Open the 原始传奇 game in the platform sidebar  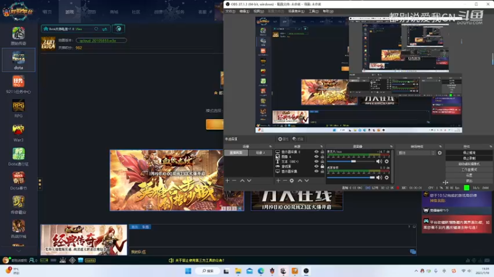pos(19,36)
